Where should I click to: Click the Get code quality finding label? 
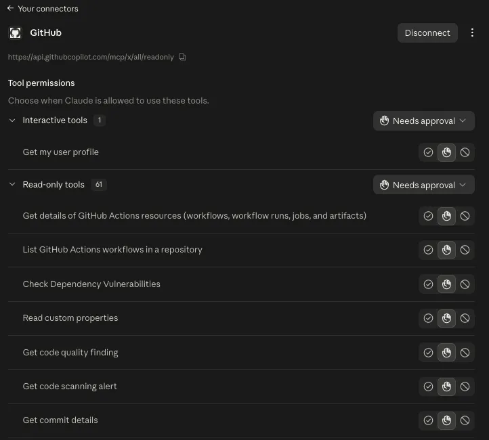tap(70, 352)
